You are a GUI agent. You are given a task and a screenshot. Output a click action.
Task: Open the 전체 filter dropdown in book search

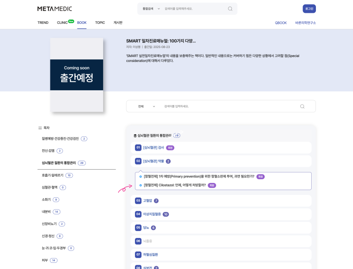tap(146, 106)
